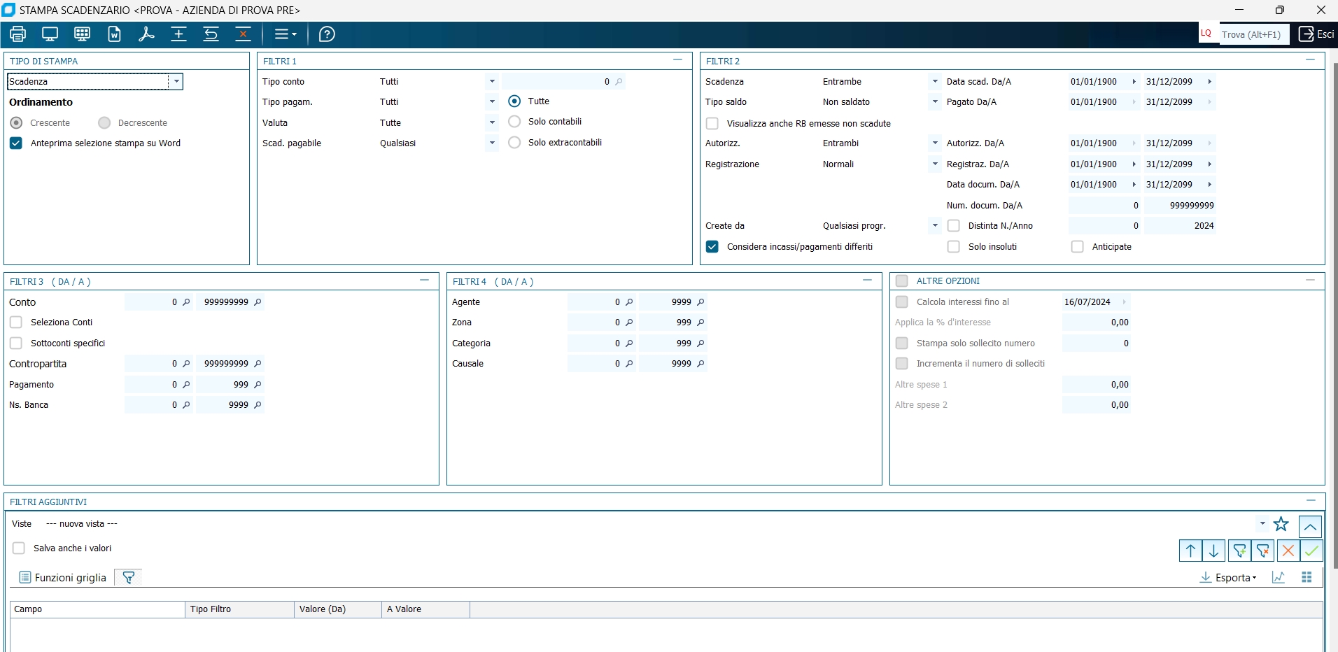Open the help question mark icon
Viewport: 1338px width, 652px height.
click(327, 34)
